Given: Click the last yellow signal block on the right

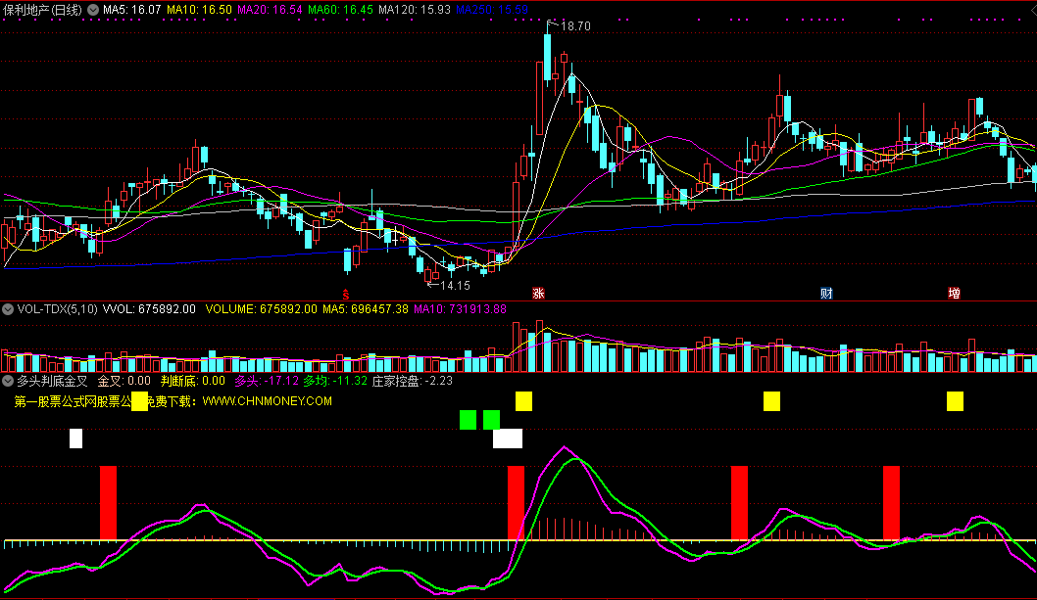Looking at the screenshot, I should coord(955,401).
